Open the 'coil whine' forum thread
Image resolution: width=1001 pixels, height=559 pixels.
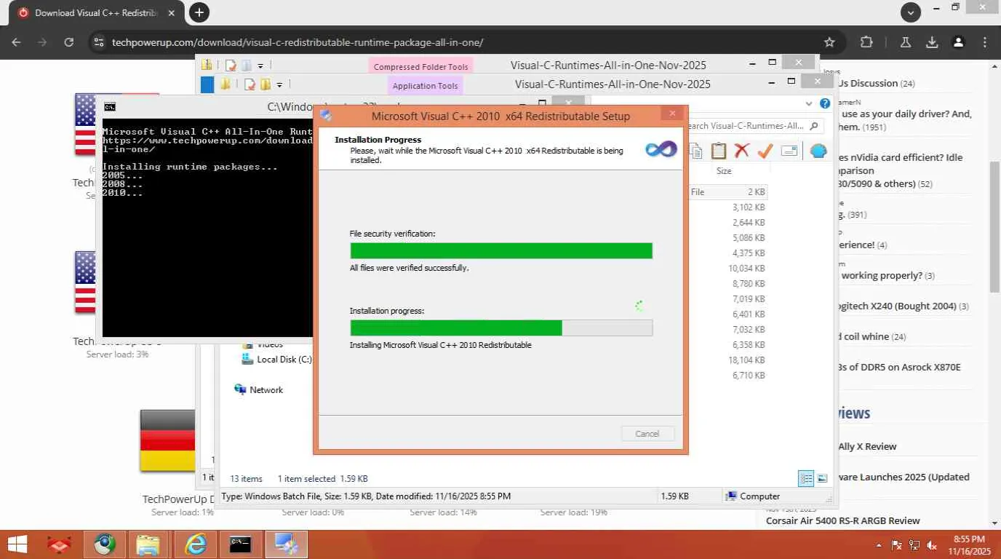868,337
